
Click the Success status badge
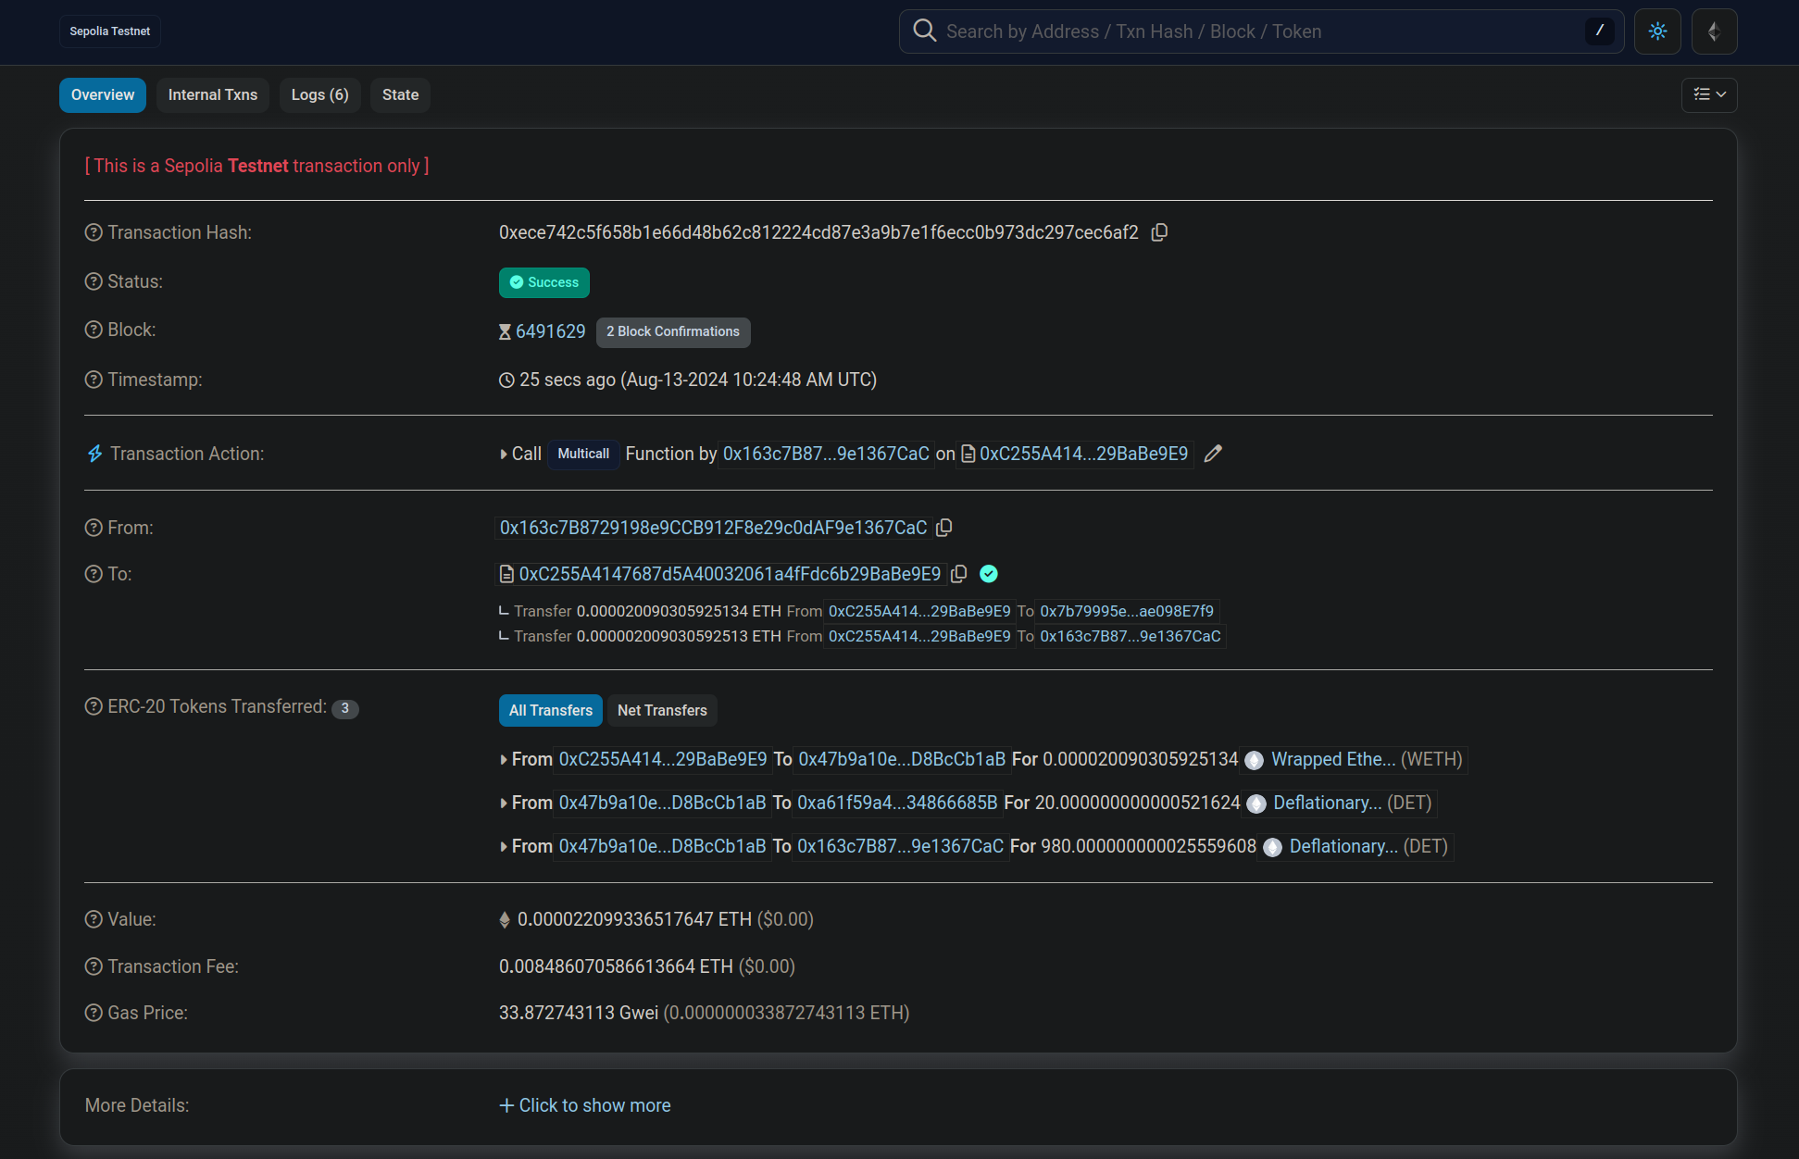click(544, 282)
